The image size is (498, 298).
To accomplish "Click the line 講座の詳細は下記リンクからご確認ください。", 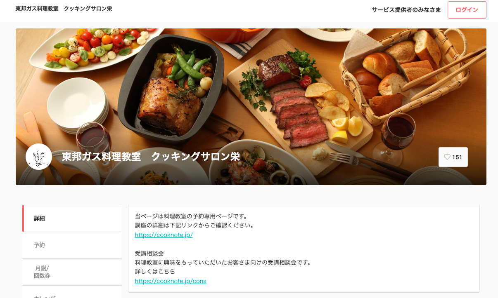I will [194, 225].
